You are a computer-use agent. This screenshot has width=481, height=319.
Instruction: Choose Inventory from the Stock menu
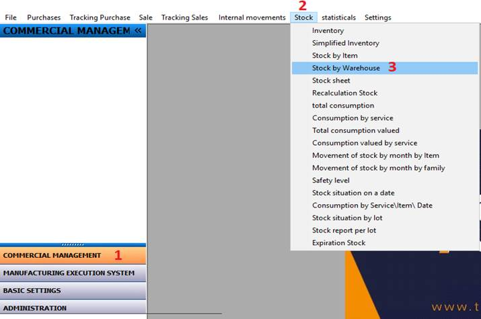click(x=328, y=31)
